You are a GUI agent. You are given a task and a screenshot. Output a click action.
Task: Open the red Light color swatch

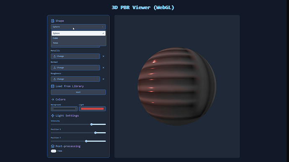92,109
